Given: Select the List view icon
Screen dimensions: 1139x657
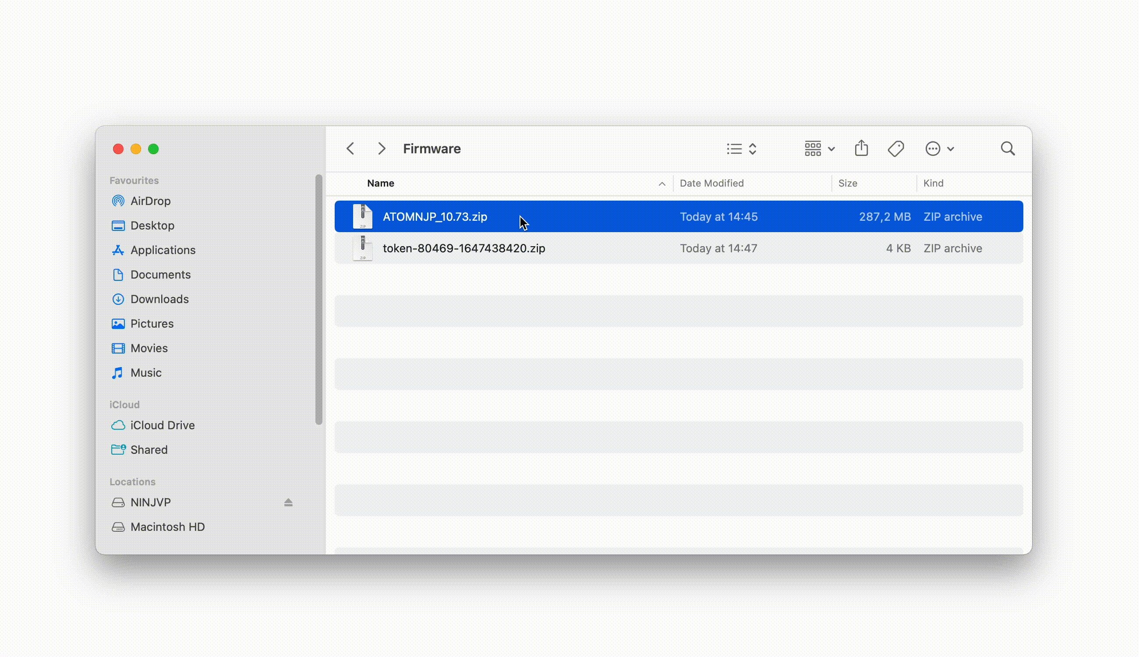Looking at the screenshot, I should [735, 148].
